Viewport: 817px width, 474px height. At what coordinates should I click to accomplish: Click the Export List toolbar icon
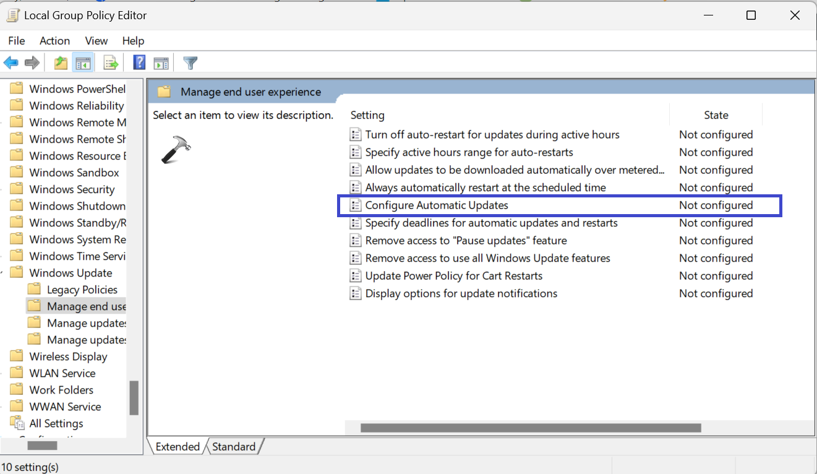111,62
